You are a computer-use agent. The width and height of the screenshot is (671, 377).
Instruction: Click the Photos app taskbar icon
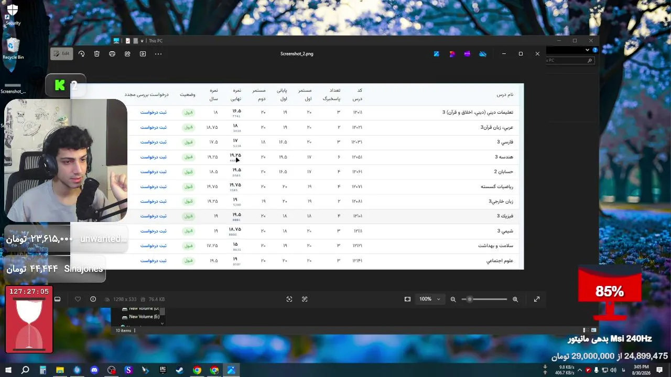[x=231, y=370]
